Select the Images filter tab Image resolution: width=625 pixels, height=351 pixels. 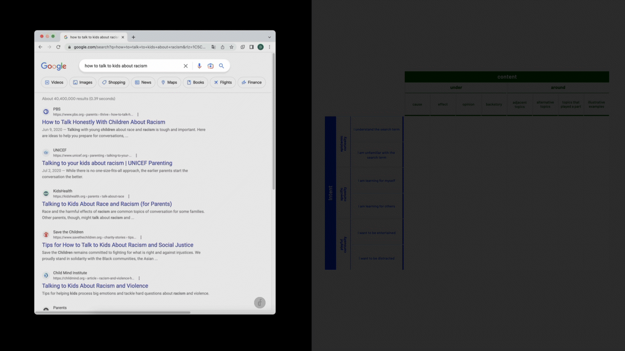pyautogui.click(x=83, y=83)
